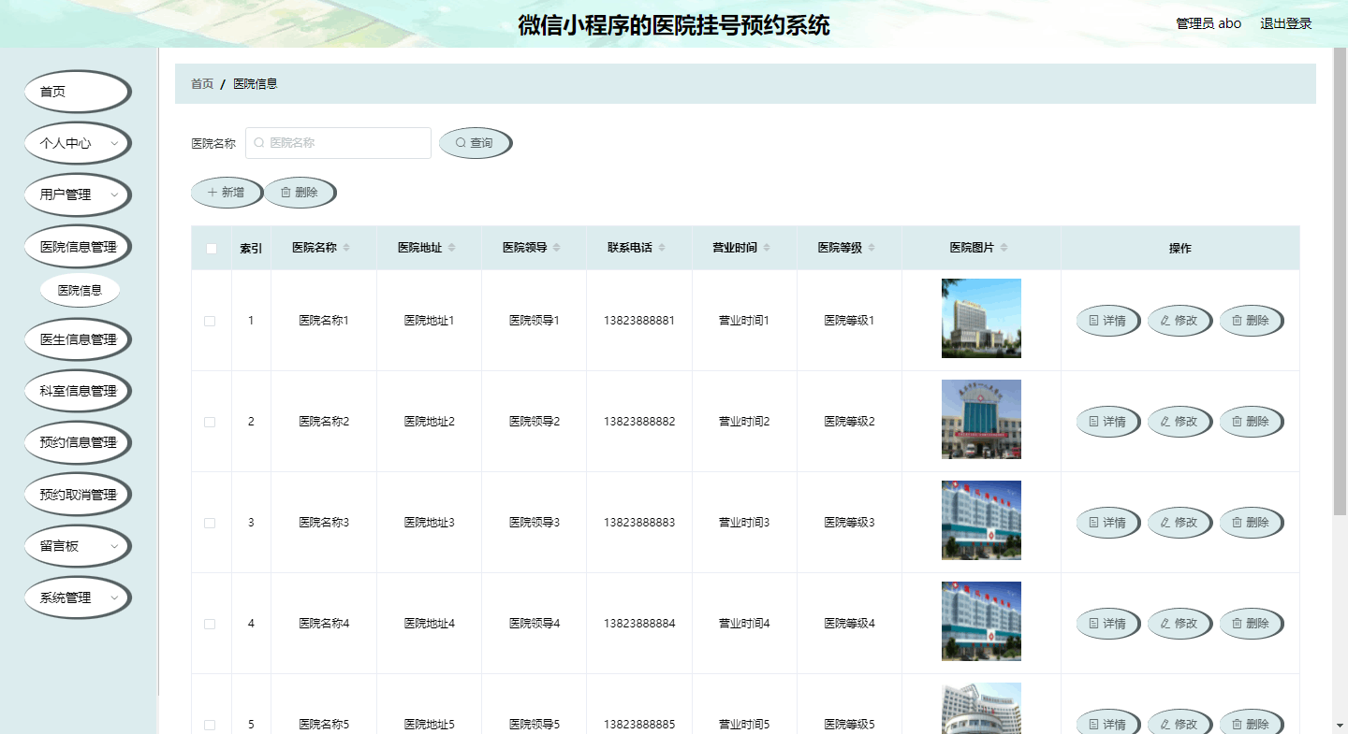The image size is (1348, 734).
Task: Expand the 系统管理 sidebar menu
Action: (77, 597)
